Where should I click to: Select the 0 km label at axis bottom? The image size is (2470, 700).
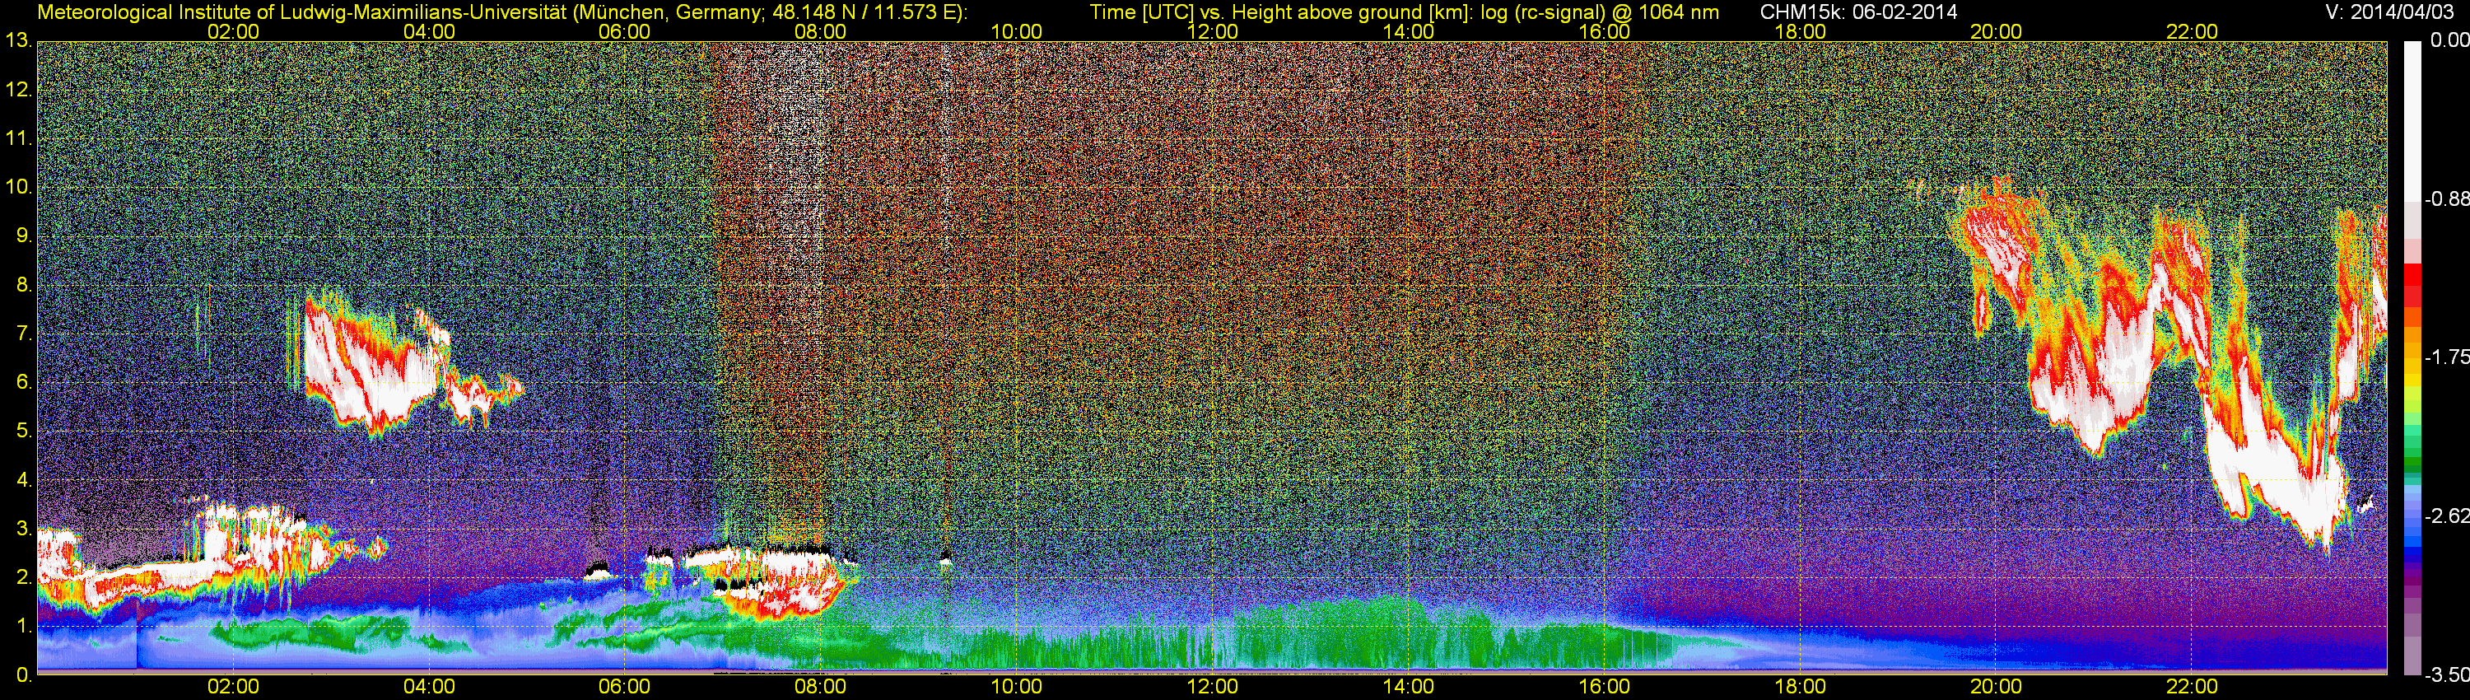tap(22, 675)
